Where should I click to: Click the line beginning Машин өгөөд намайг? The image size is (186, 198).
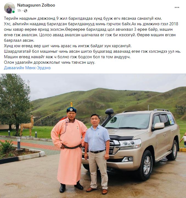tap(67, 57)
